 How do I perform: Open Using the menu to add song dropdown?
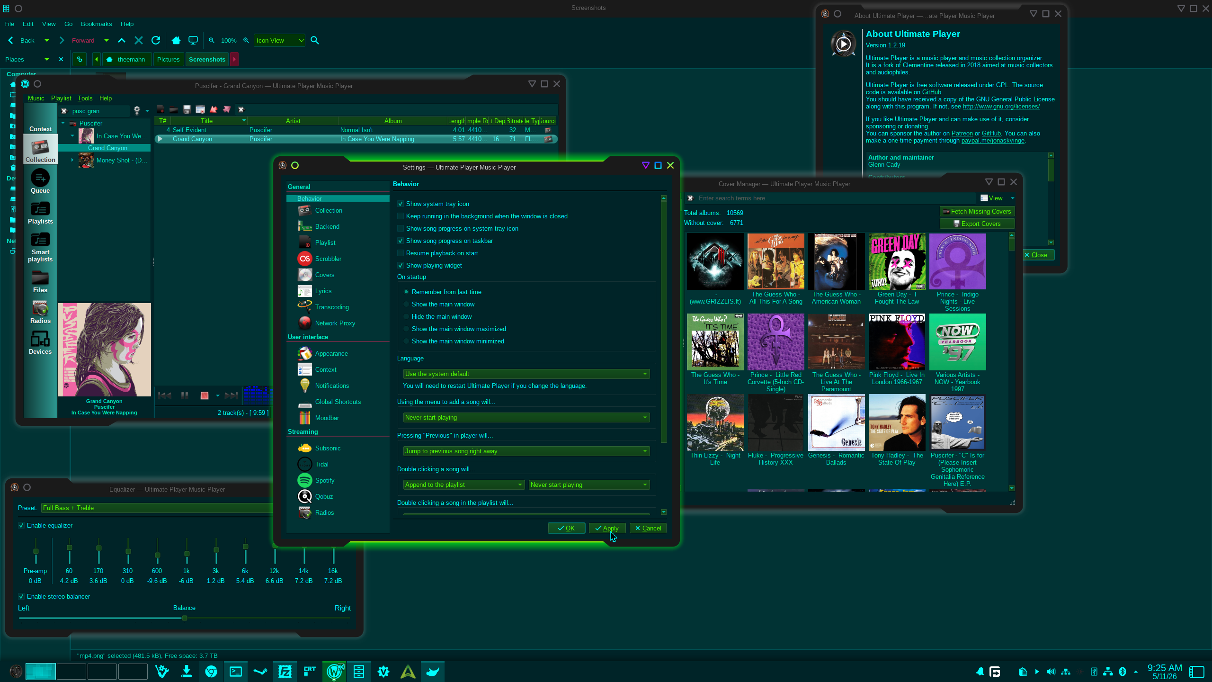tap(526, 418)
